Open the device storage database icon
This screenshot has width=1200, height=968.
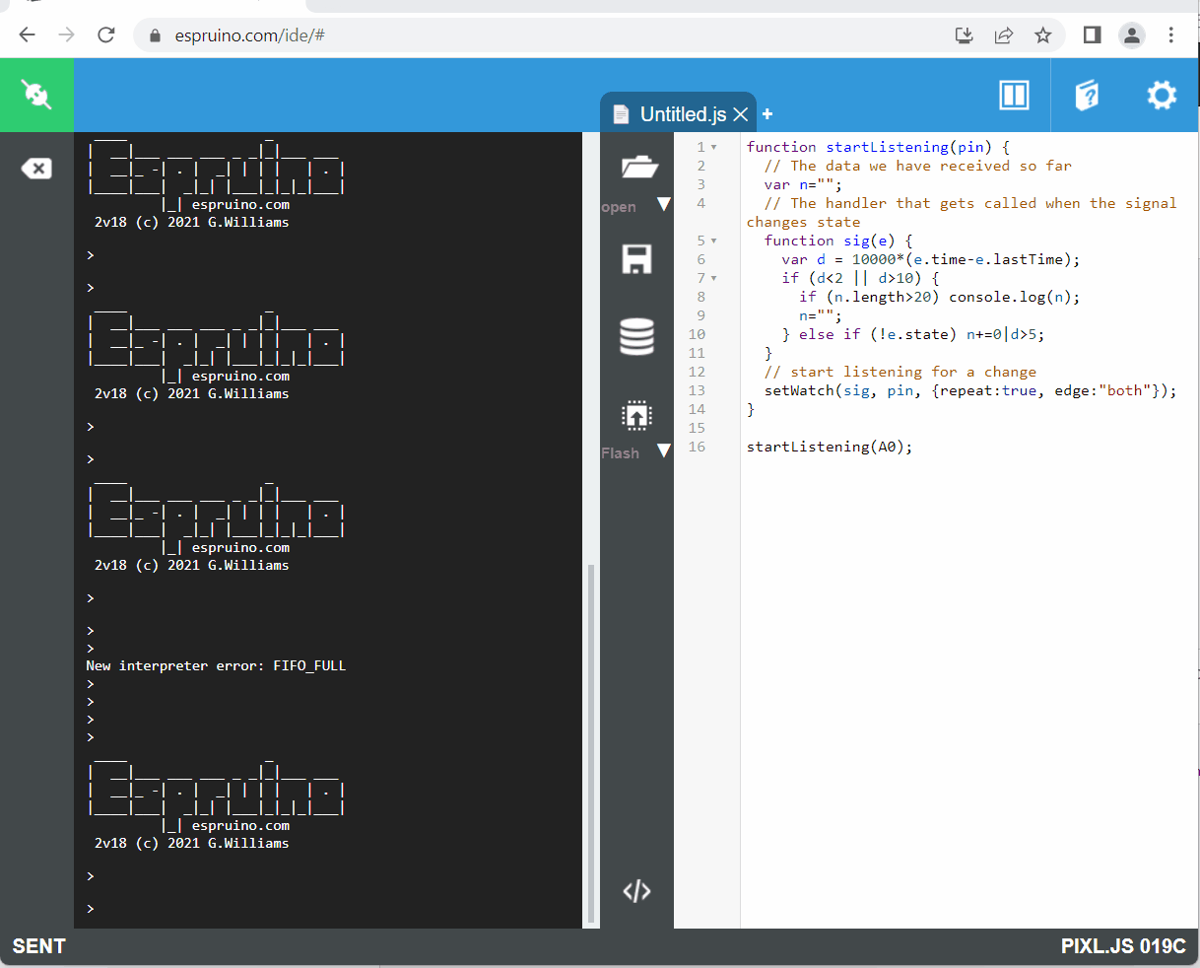(636, 336)
